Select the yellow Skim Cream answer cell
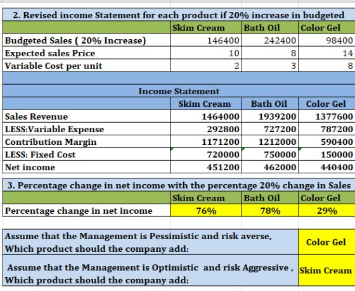Viewport: 355px width, 291px height. 326,271
